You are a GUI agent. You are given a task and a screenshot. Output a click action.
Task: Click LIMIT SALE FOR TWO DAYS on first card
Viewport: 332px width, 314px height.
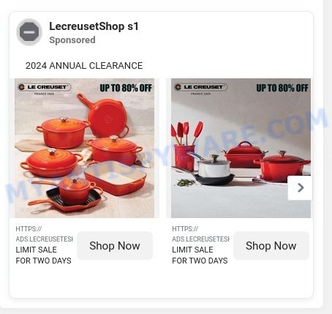[x=43, y=255]
